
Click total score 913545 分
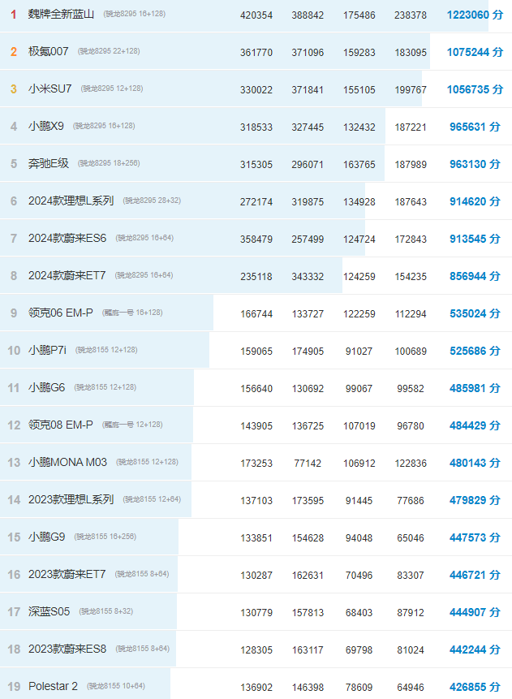475,239
